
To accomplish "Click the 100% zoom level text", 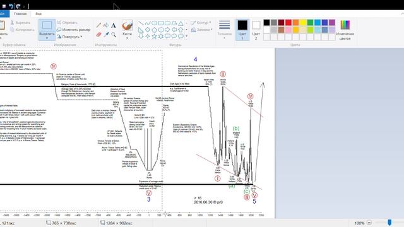I will pyautogui.click(x=359, y=223).
